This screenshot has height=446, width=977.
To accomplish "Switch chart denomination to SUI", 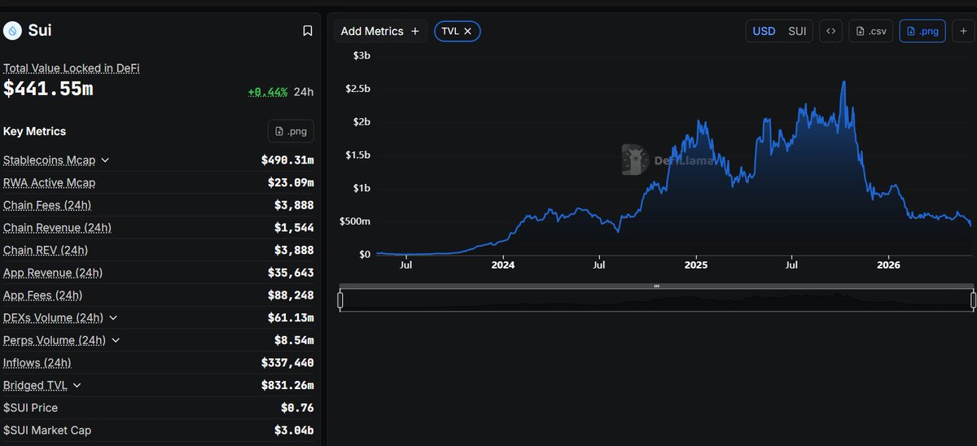I will [x=797, y=31].
